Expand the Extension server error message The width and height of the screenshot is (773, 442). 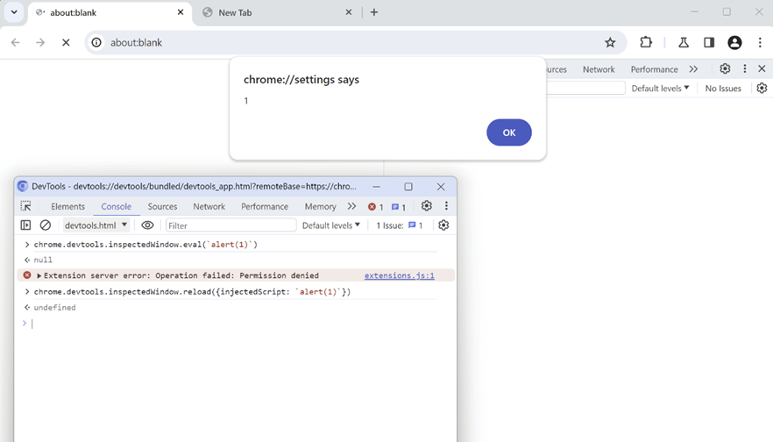39,275
